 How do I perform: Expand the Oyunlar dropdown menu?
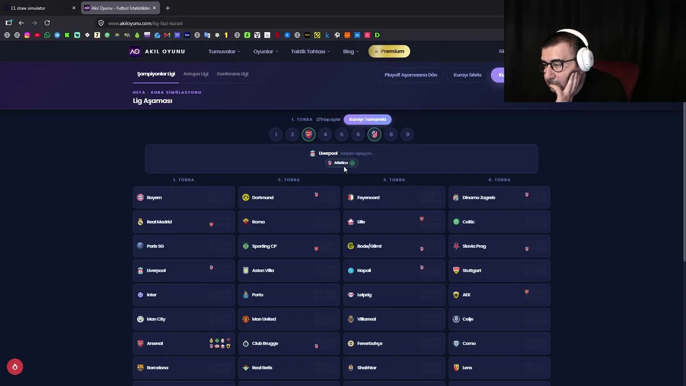click(x=266, y=51)
